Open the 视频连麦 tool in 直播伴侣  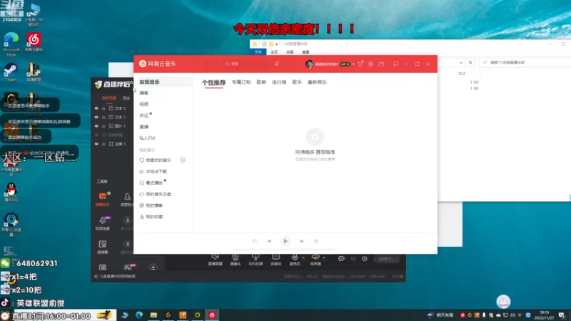coord(103,223)
